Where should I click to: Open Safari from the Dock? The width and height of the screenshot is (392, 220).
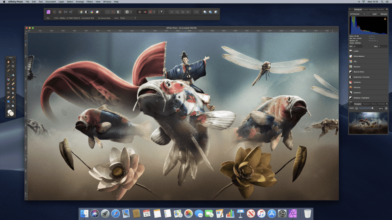(116, 213)
